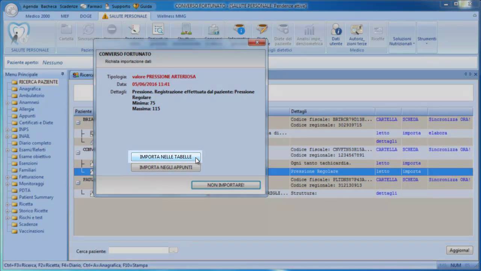Image resolution: width=481 pixels, height=271 pixels.
Task: Click the Cartella ribbon icon
Action: [66, 32]
